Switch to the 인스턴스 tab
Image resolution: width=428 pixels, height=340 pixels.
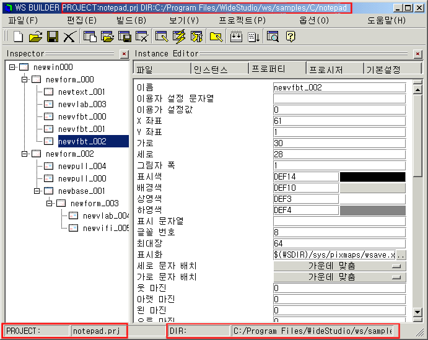[x=220, y=69]
